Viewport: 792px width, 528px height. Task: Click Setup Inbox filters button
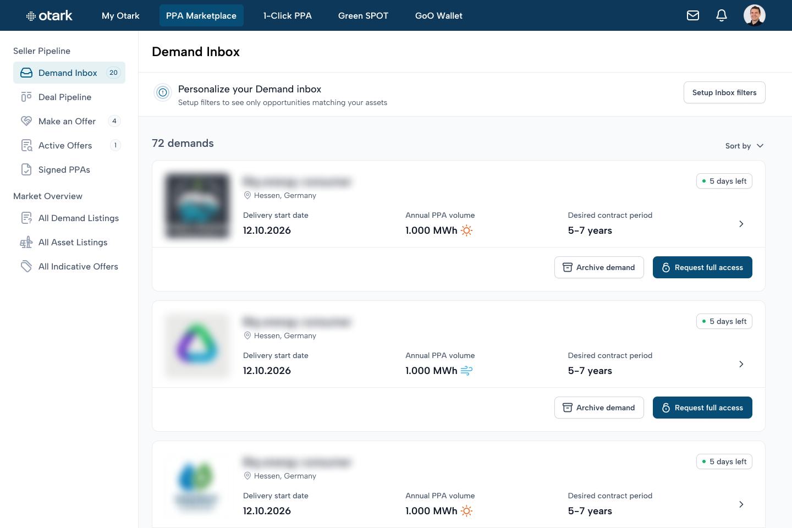click(x=724, y=92)
